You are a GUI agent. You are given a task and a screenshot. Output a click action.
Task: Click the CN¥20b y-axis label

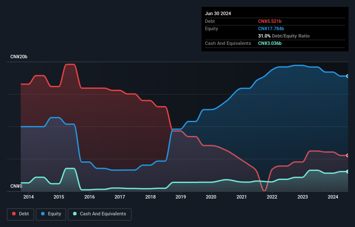19,57
